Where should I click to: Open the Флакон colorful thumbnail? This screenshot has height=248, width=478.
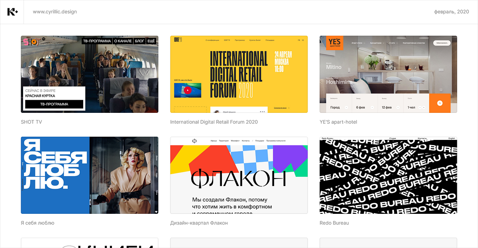pos(239,175)
